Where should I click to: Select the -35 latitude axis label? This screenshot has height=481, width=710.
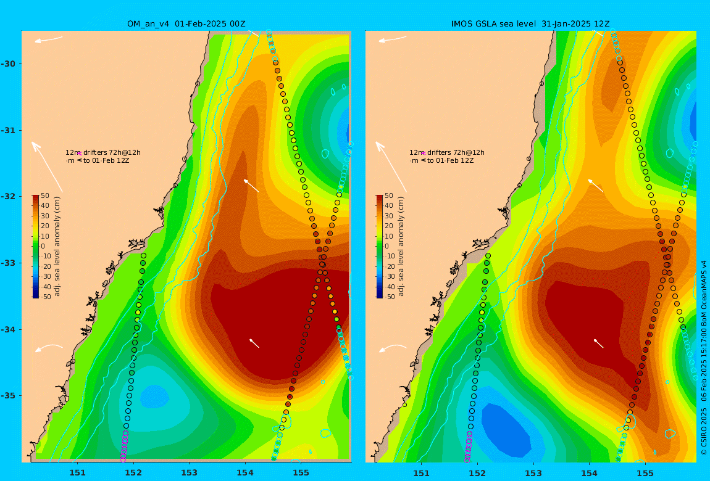pyautogui.click(x=8, y=396)
